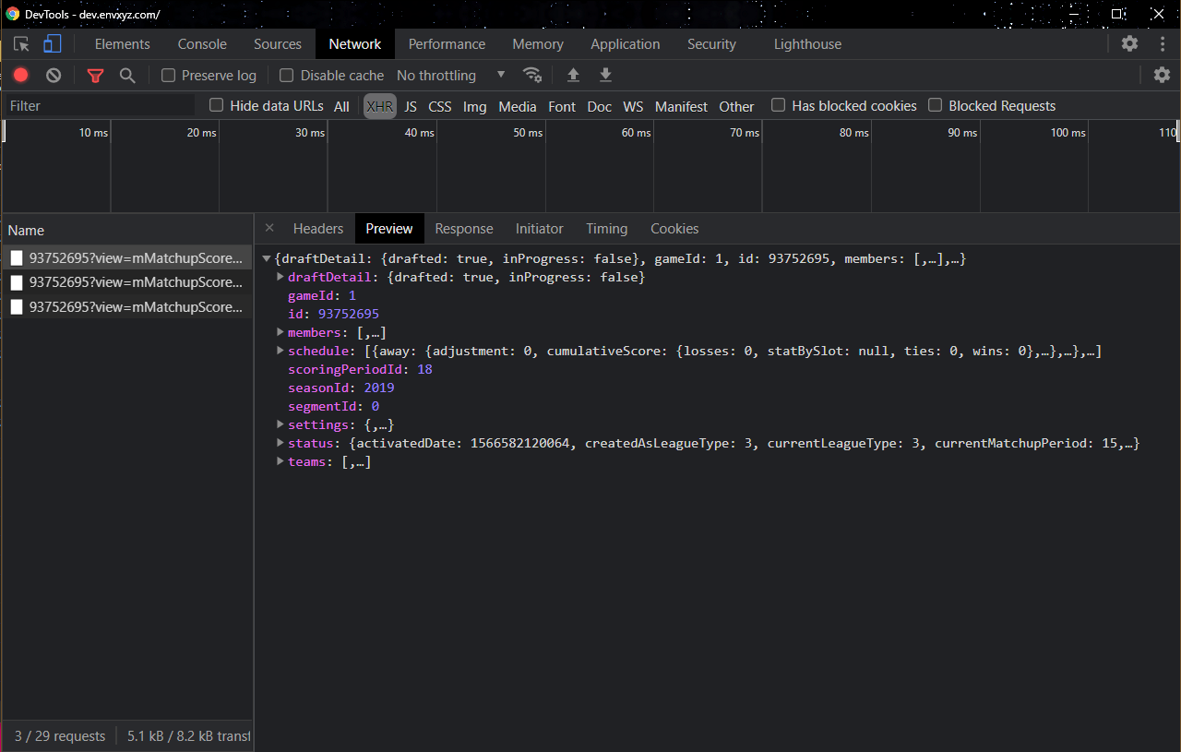
Task: Click the import HAR upload icon
Action: pos(573,76)
